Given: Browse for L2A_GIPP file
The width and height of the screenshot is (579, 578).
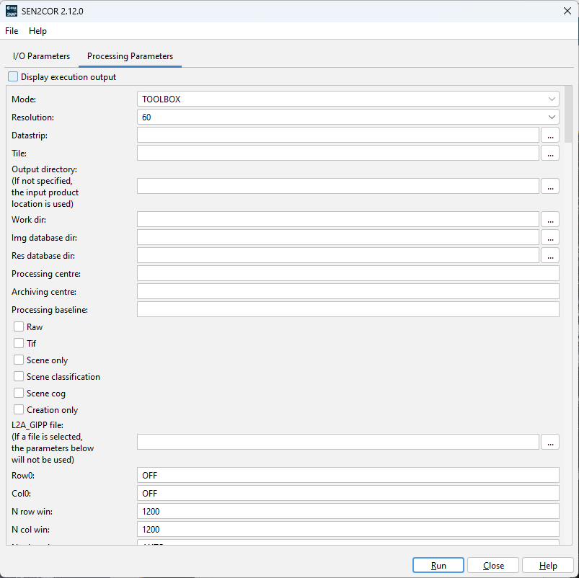Looking at the screenshot, I should [x=550, y=442].
